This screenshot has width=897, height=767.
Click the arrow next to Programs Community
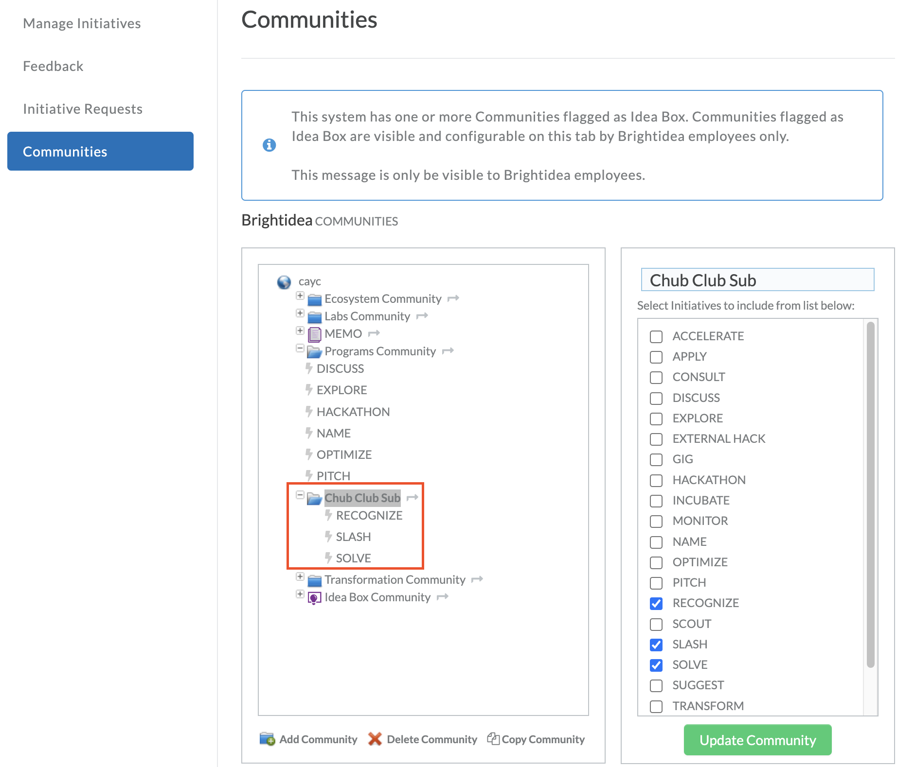[448, 350]
